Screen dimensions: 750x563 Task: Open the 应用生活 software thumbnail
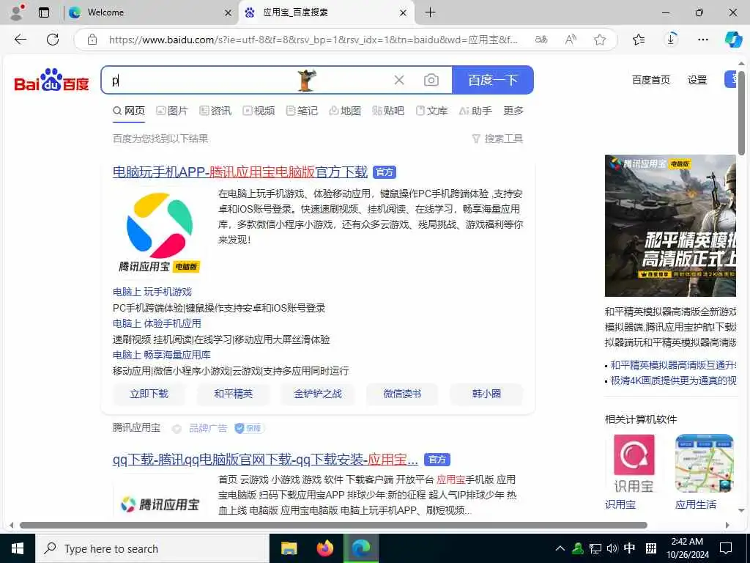click(x=704, y=463)
